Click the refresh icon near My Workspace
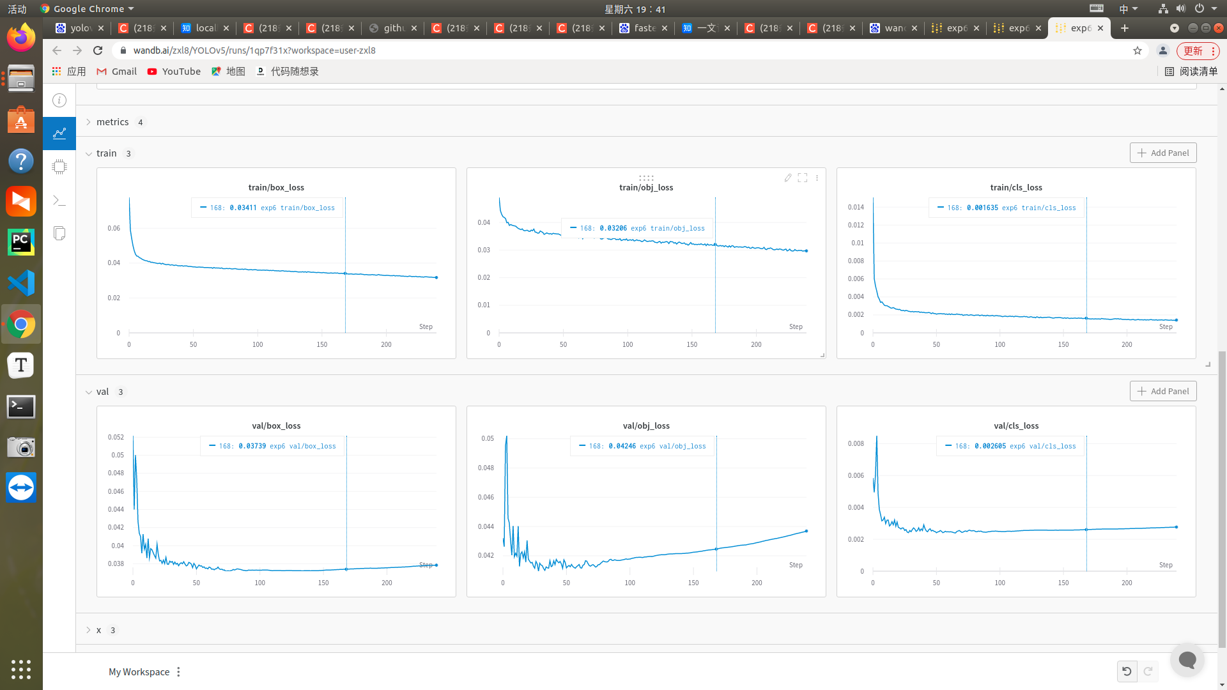This screenshot has height=690, width=1227. [1148, 671]
